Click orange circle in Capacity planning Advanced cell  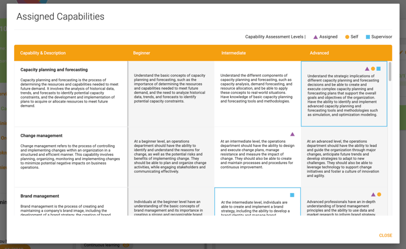[x=373, y=68]
